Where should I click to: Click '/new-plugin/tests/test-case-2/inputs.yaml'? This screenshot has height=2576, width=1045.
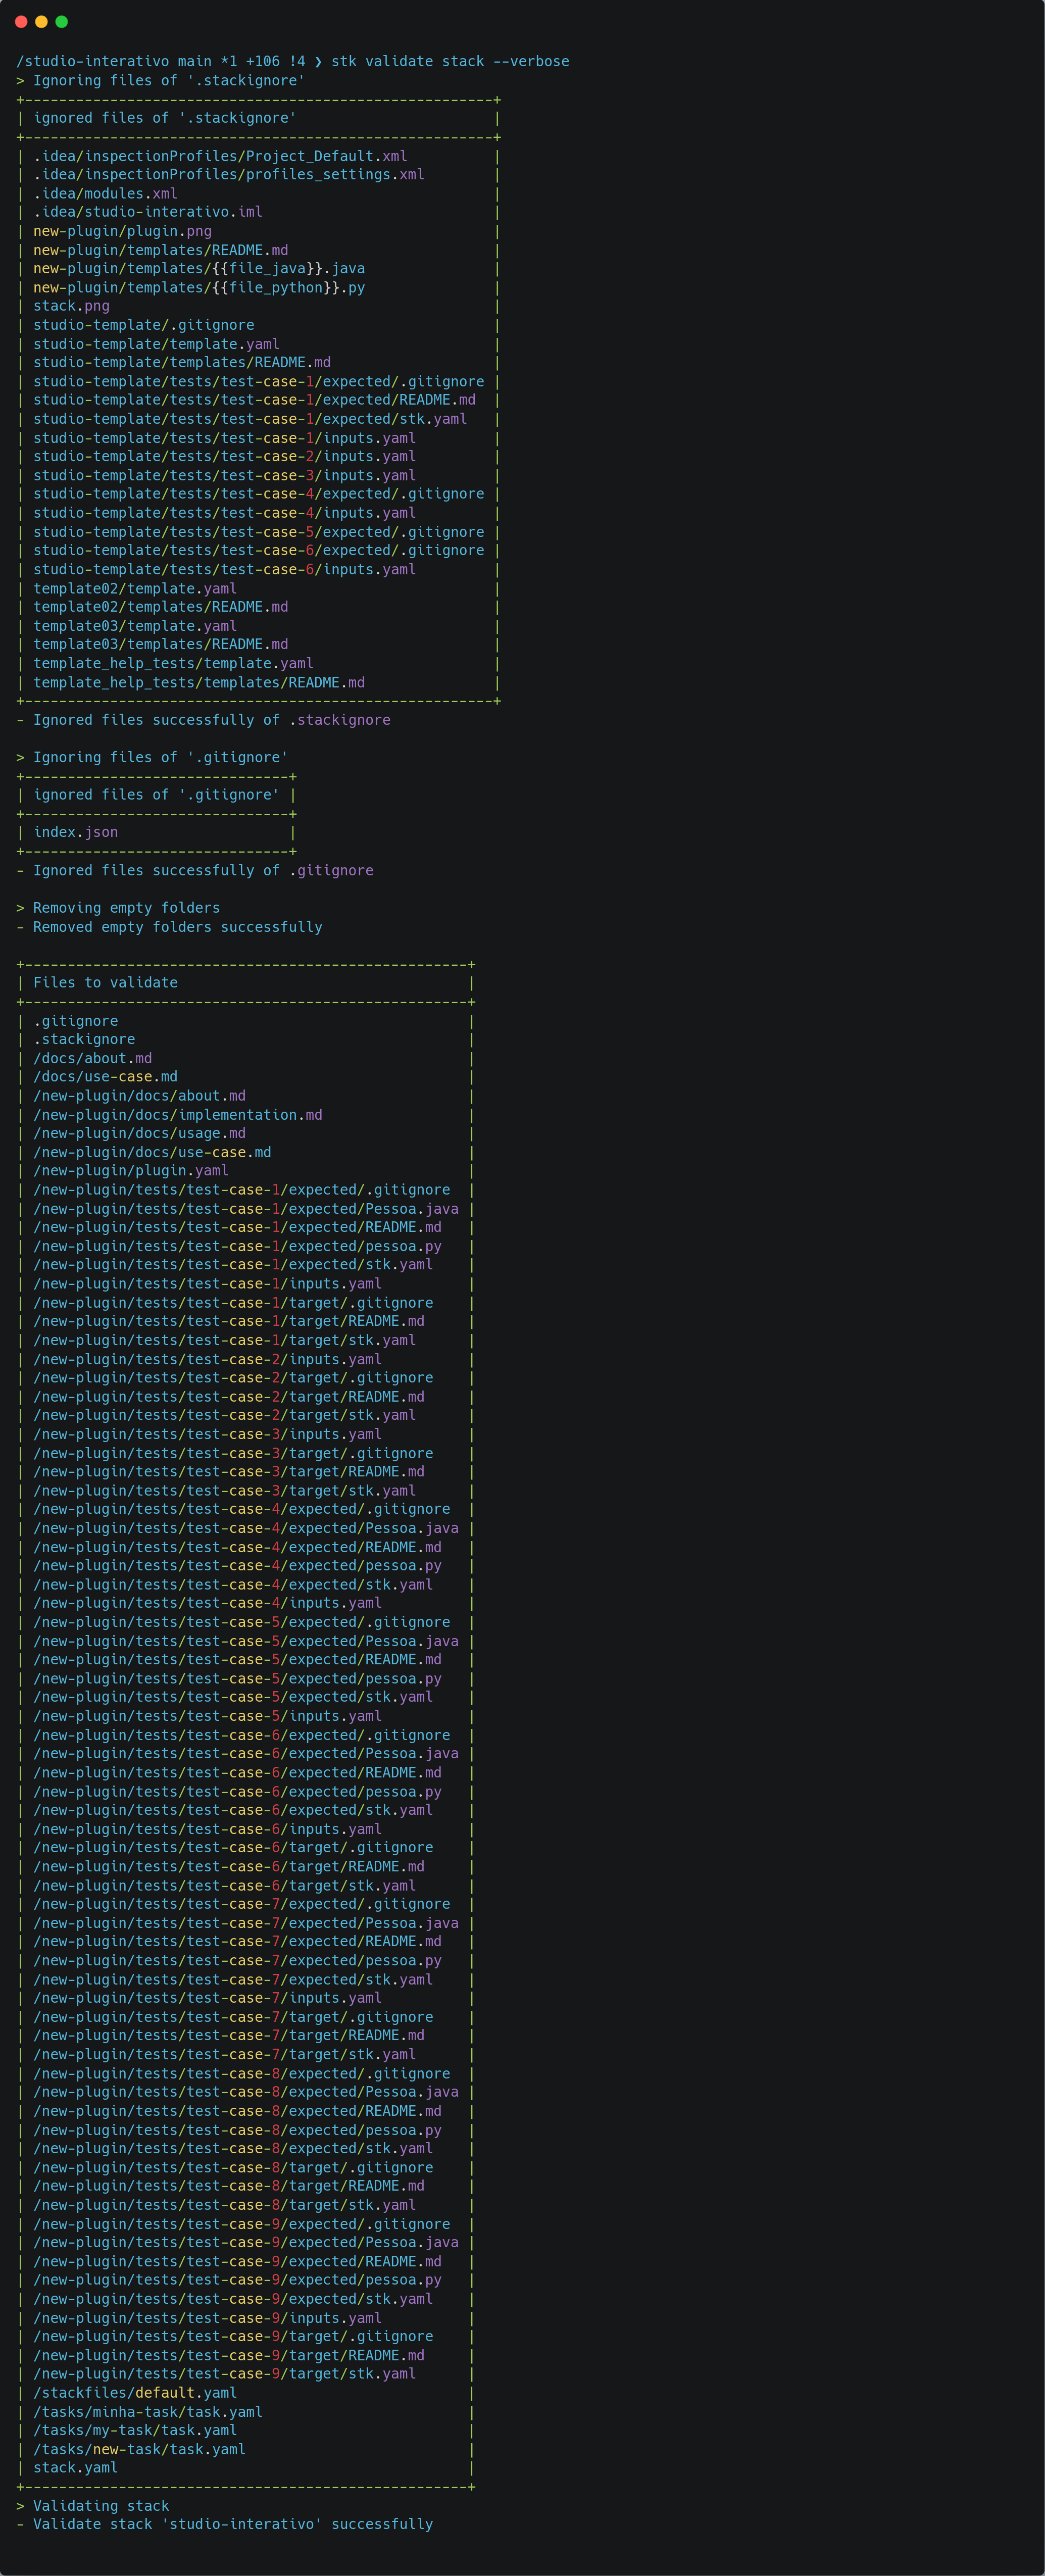(207, 1359)
